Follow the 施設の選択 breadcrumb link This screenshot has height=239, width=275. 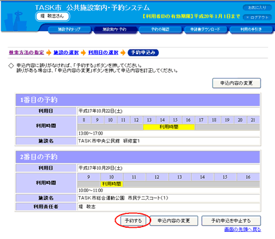pos(66,53)
